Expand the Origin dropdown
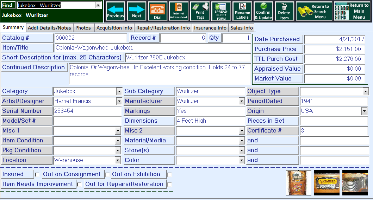Viewport: 373px width, 200px height. [x=364, y=111]
